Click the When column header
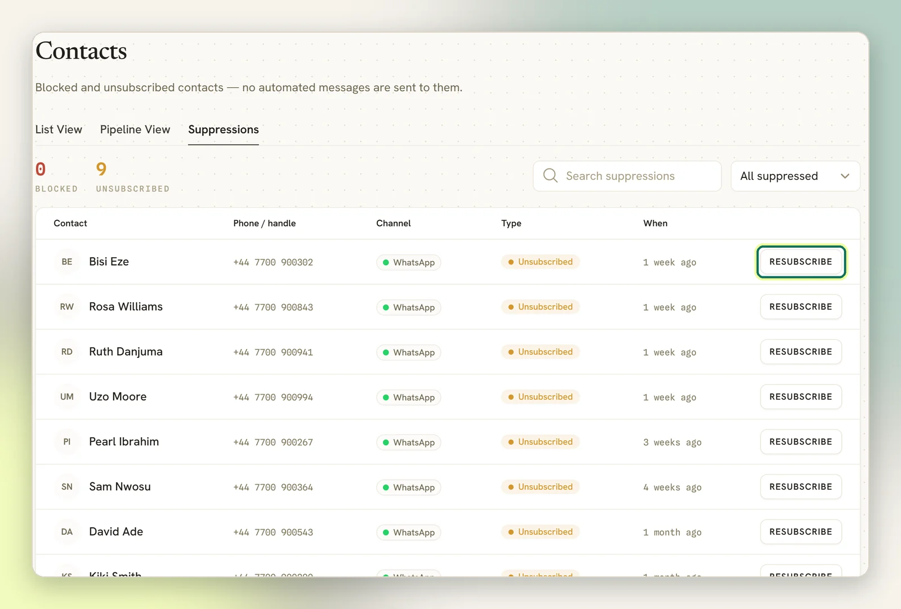 (655, 223)
